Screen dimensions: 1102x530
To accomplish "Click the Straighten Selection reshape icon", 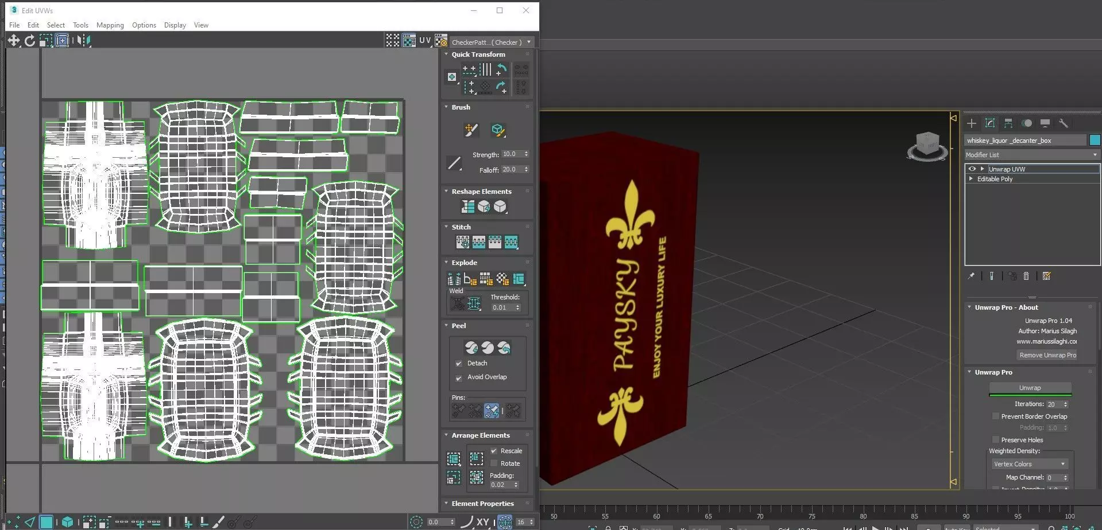I will coord(468,206).
